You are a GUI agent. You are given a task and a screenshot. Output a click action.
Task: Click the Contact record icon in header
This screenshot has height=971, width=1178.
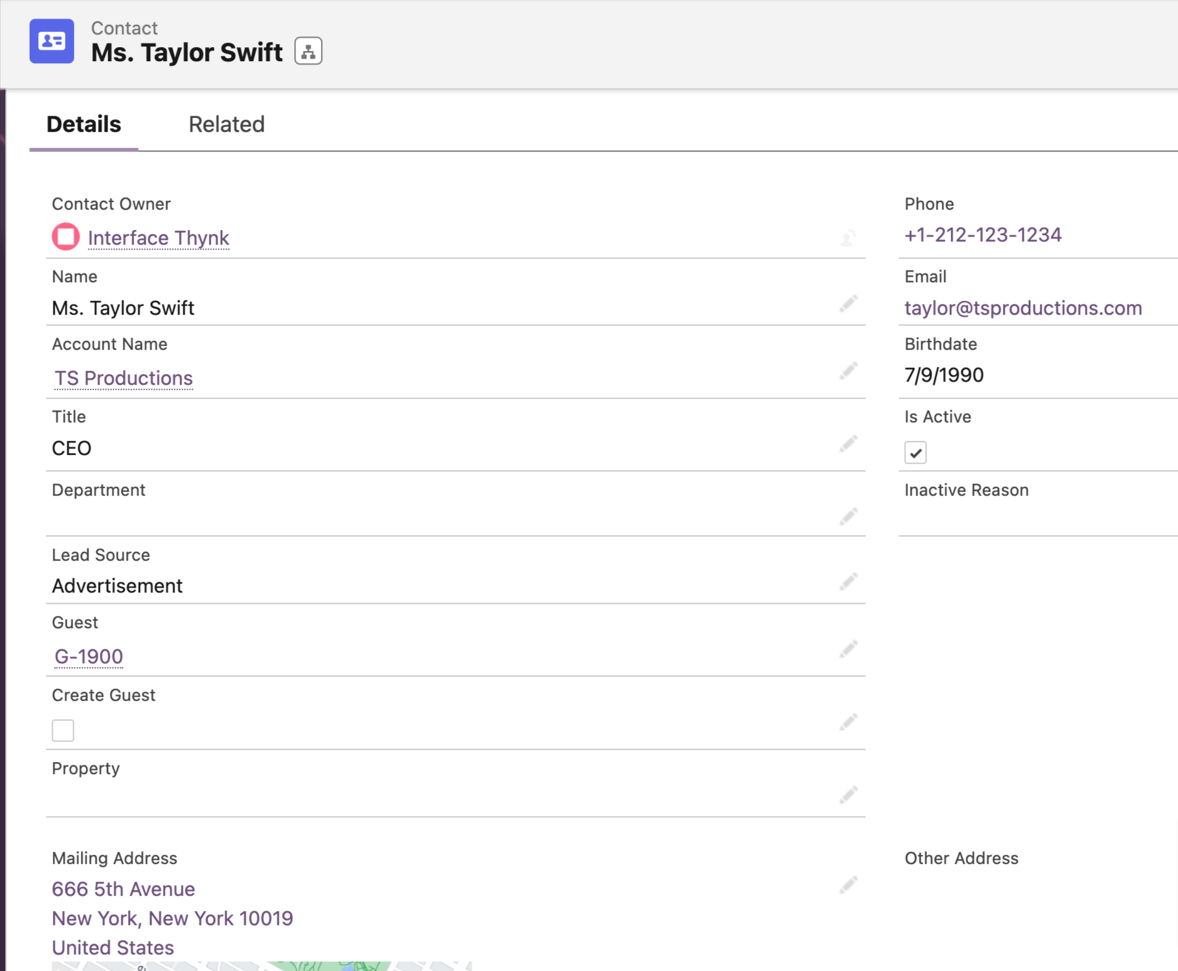click(x=52, y=41)
